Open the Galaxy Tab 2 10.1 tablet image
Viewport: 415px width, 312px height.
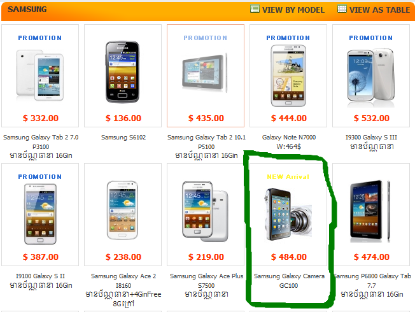pyautogui.click(x=205, y=72)
